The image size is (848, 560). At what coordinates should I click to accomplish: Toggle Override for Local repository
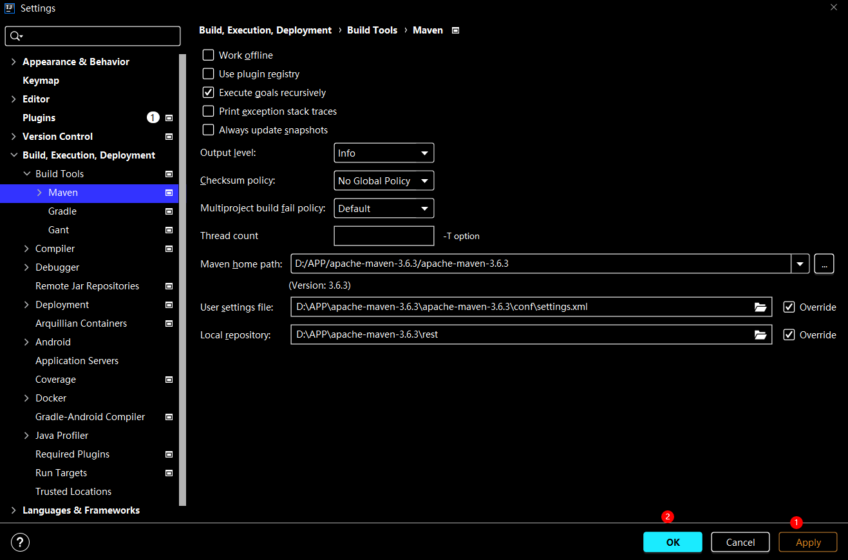coord(789,335)
